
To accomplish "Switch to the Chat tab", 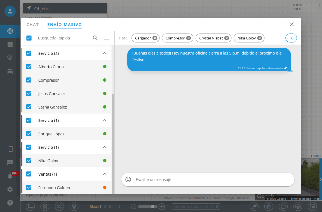I will [33, 25].
